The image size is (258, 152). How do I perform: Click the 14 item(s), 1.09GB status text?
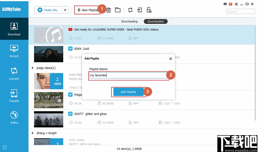pos(129,149)
